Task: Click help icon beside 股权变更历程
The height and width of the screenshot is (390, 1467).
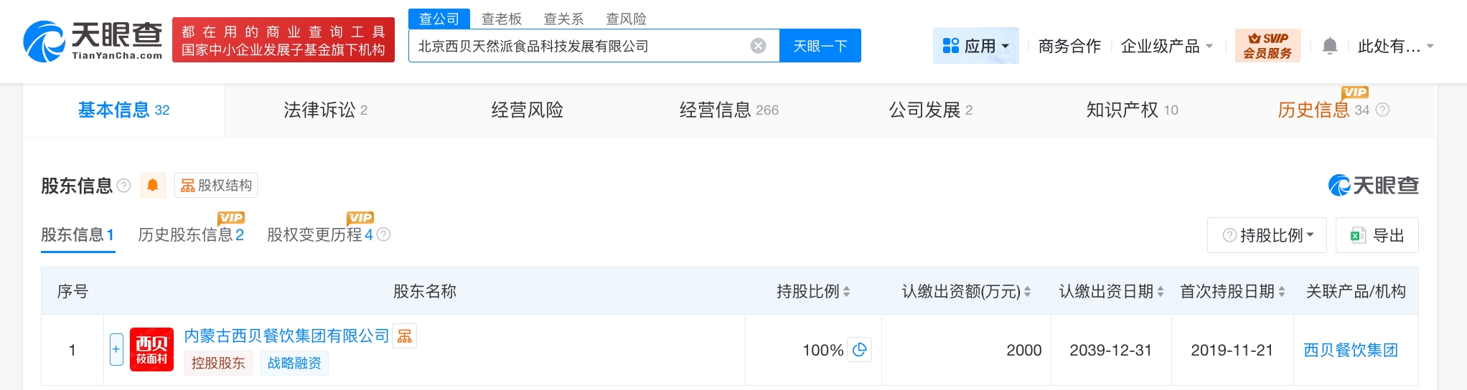Action: [x=384, y=234]
